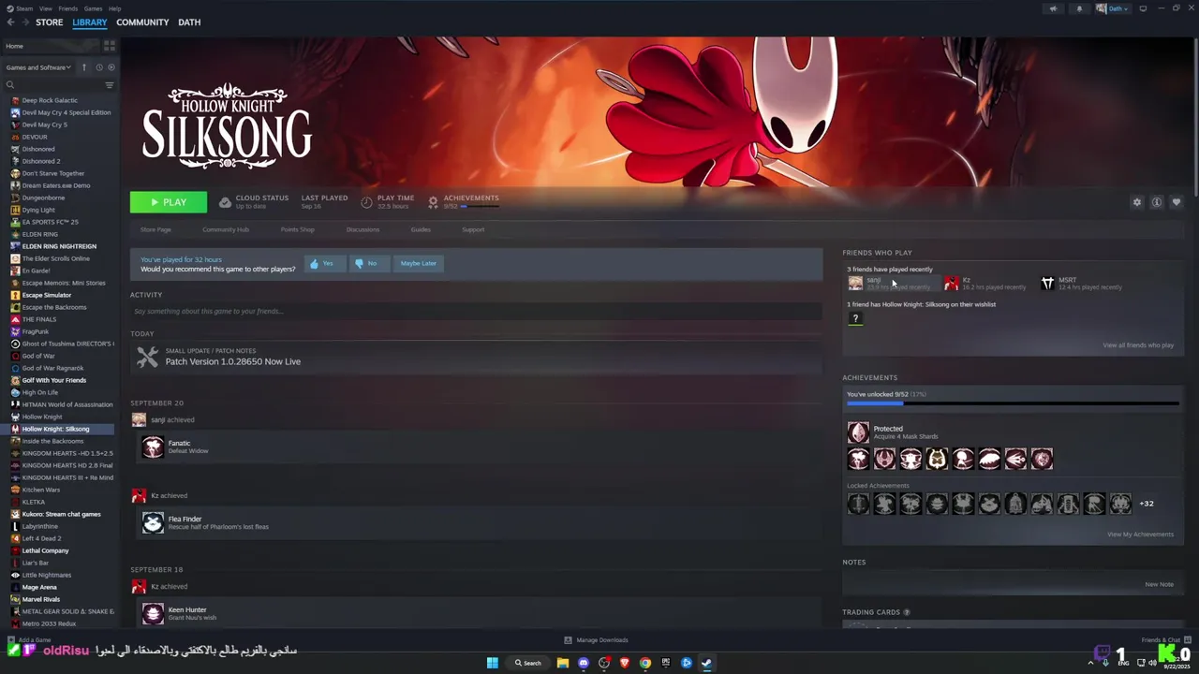Switch library to grid collections view icon

110,45
